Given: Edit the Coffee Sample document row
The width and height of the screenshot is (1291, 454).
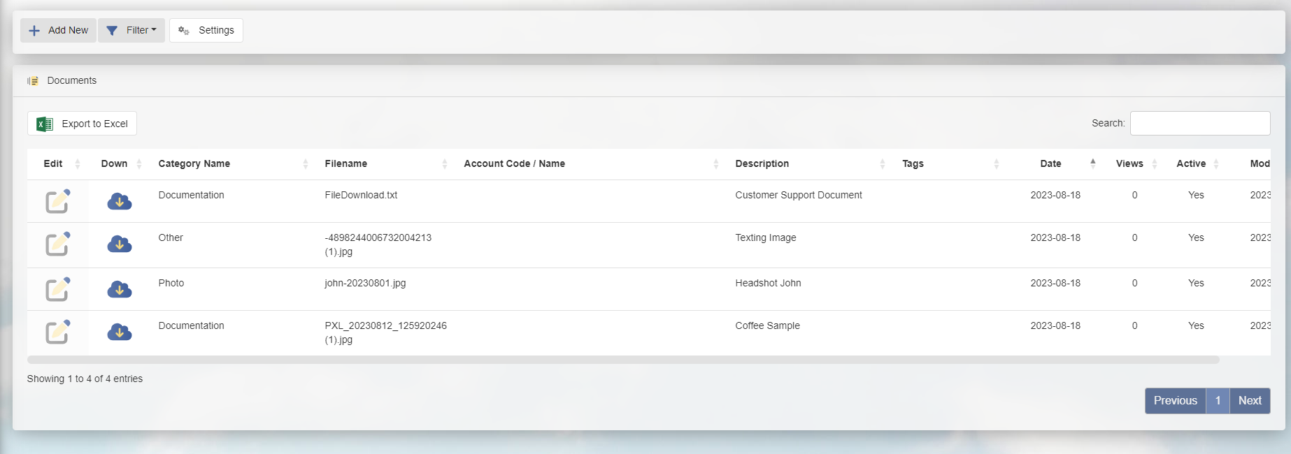Looking at the screenshot, I should pos(58,332).
